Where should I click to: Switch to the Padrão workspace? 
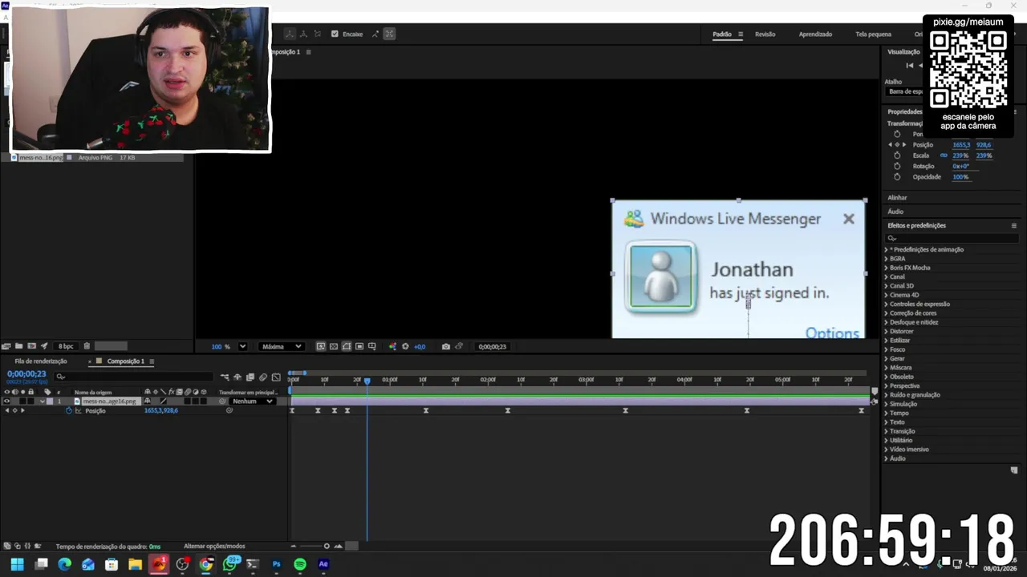(x=722, y=34)
